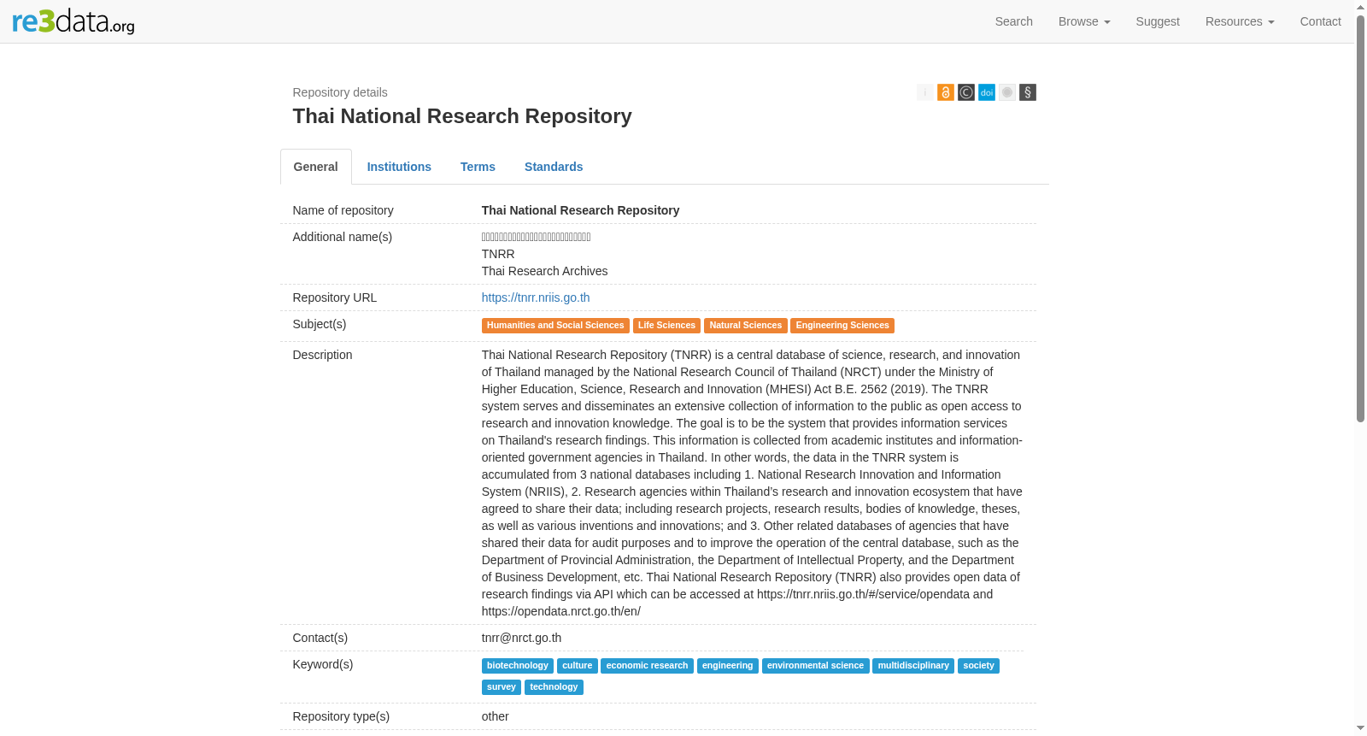This screenshot has width=1367, height=736.
Task: Click the 'Additional name(s)' field label
Action: 343,237
